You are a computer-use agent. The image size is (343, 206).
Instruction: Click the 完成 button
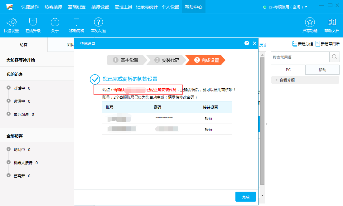pos(246,197)
